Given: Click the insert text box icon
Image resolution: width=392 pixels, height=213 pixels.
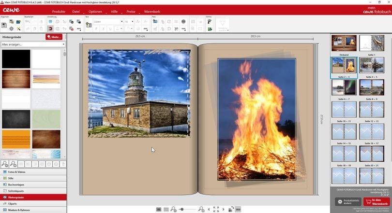Looking at the screenshot, I should pos(89,25).
